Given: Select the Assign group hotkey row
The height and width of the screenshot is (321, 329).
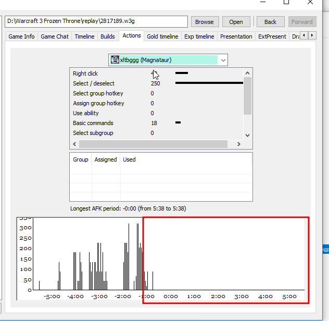Looking at the screenshot, I should click(x=157, y=103).
